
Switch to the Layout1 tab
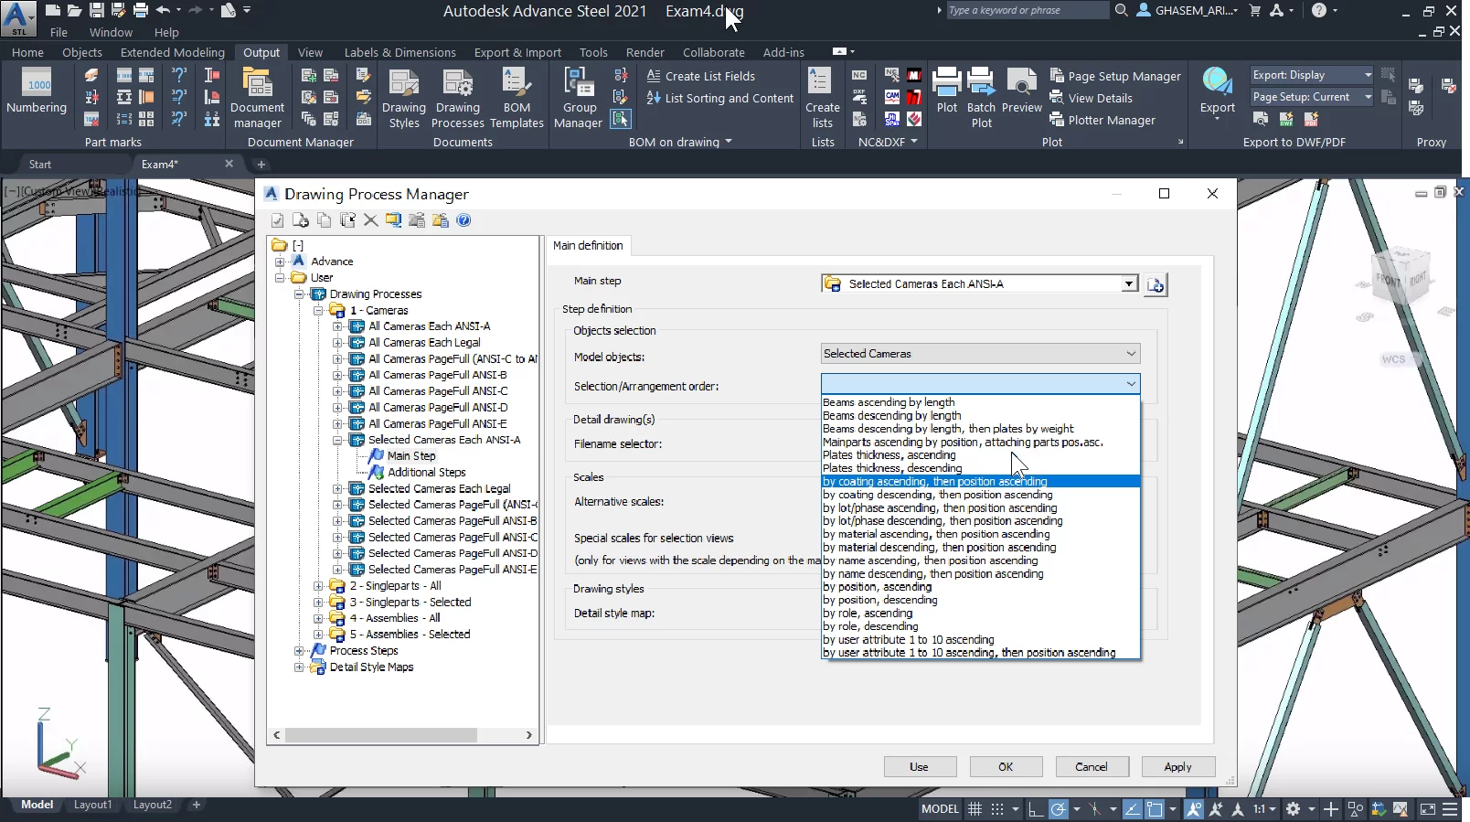coord(92,805)
